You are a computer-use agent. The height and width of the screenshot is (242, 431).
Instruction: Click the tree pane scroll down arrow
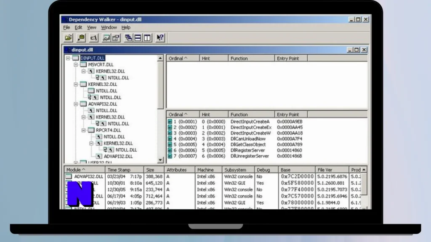(x=160, y=160)
